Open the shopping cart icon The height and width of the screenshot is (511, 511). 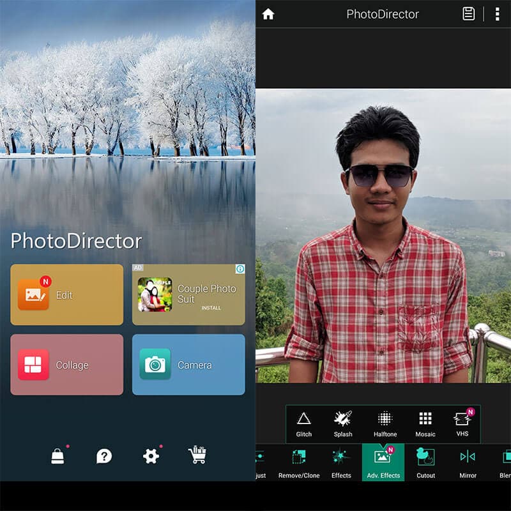197,455
